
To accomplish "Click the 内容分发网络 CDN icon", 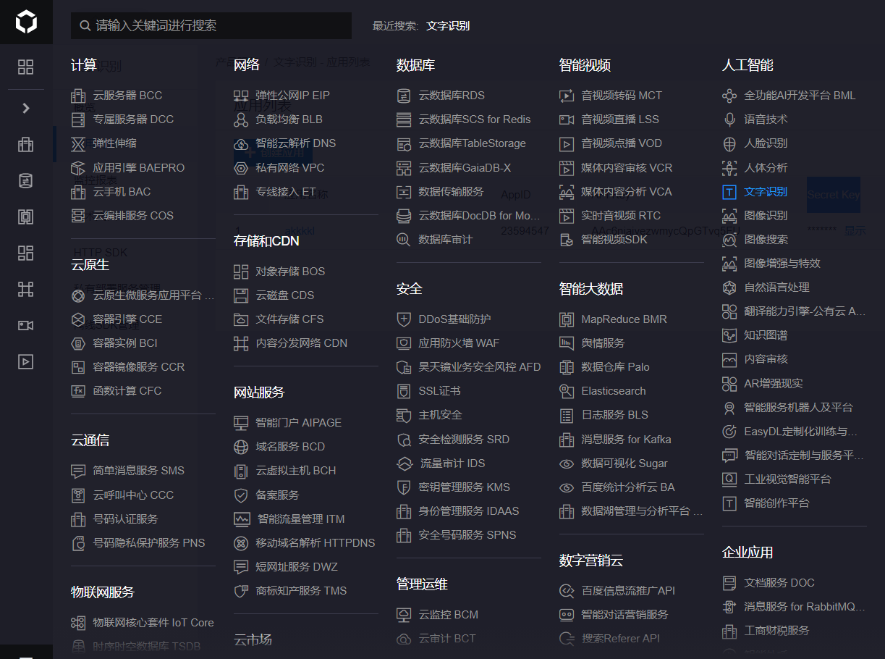I will point(241,343).
